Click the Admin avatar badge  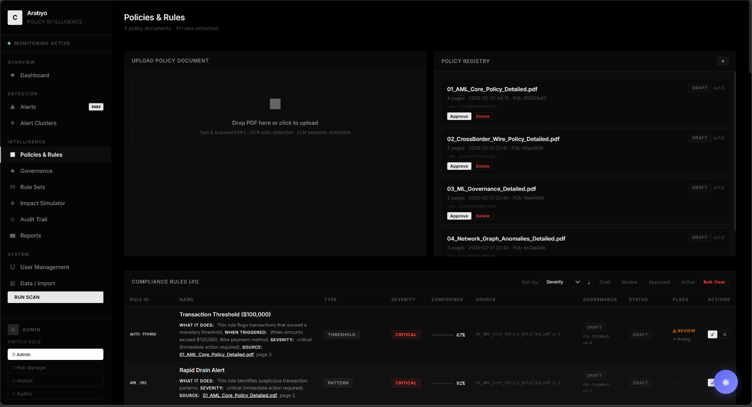(13, 329)
